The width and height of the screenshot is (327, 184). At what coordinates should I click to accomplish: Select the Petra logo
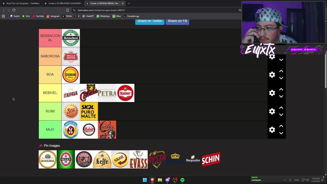107,93
